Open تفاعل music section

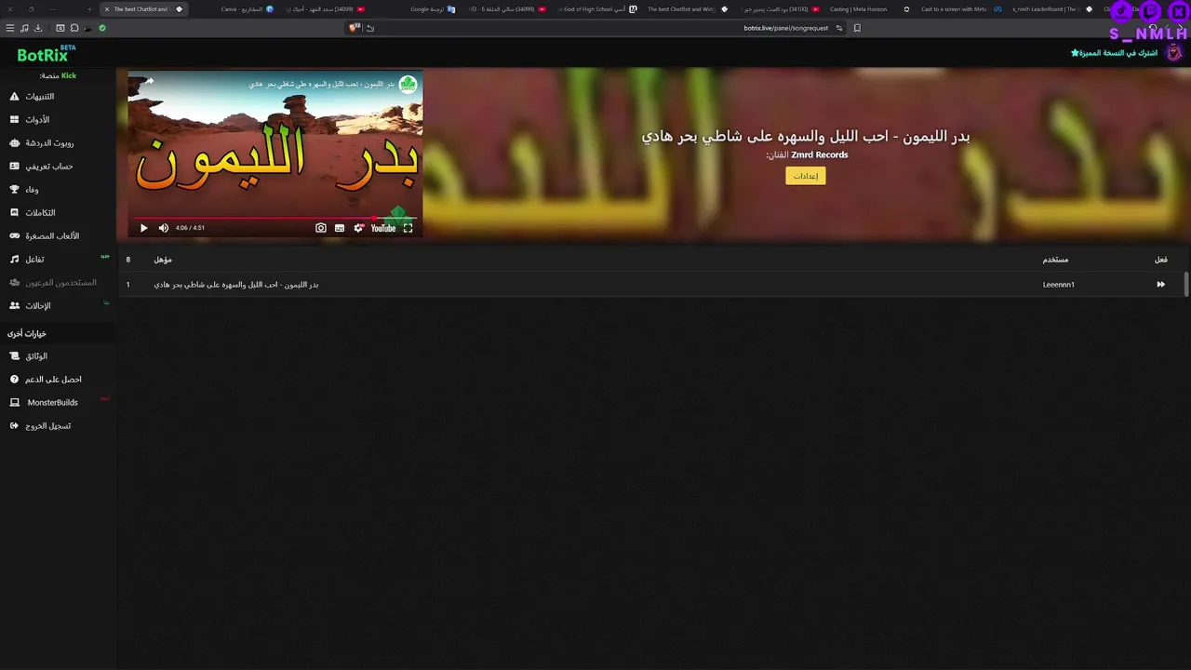pyautogui.click(x=28, y=259)
